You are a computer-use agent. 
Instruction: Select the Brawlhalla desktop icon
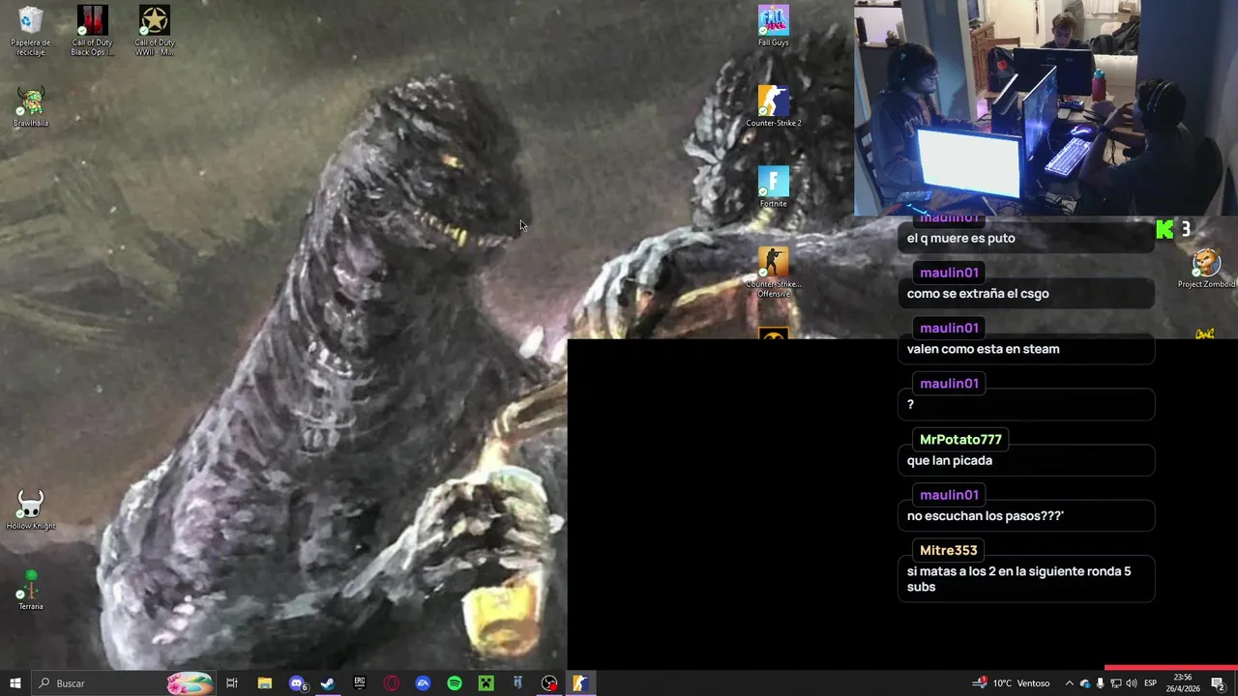point(30,106)
